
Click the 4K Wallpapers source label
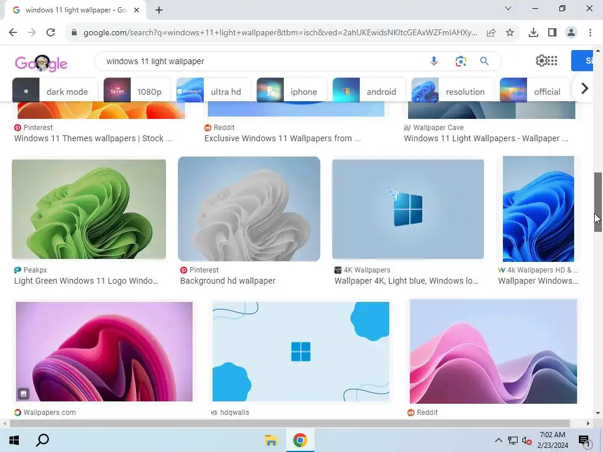(x=366, y=270)
